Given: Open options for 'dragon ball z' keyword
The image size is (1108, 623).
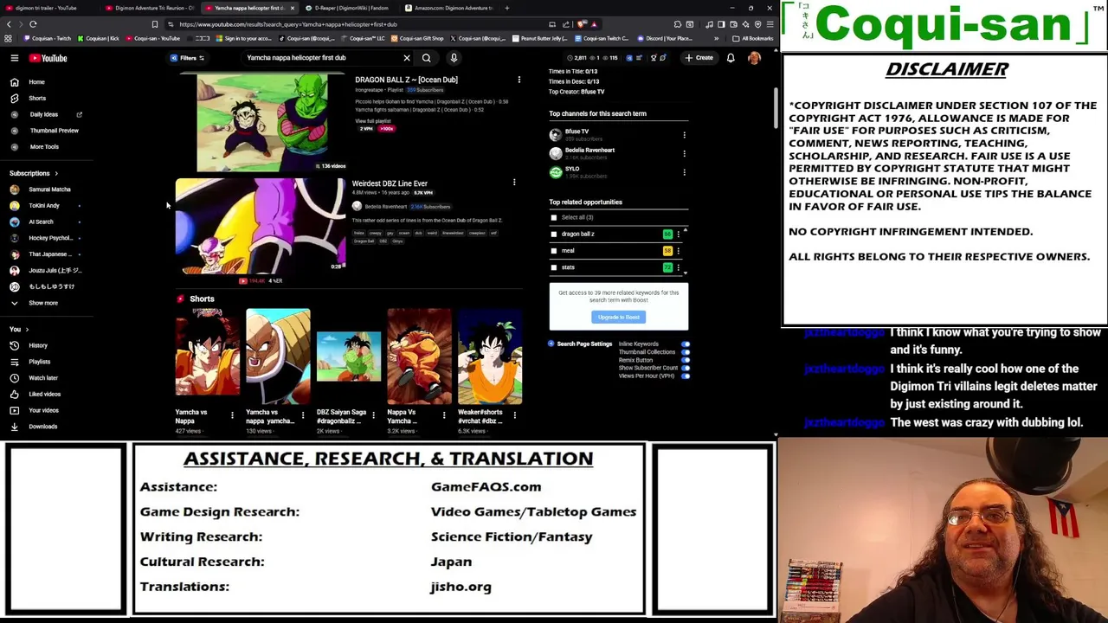Looking at the screenshot, I should [x=679, y=234].
